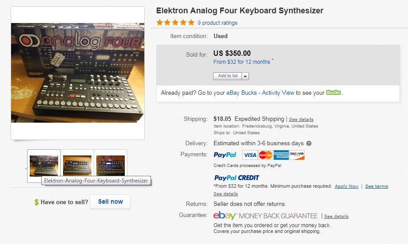Click the Visa card icon
The width and height of the screenshot is (408, 244).
click(250, 155)
